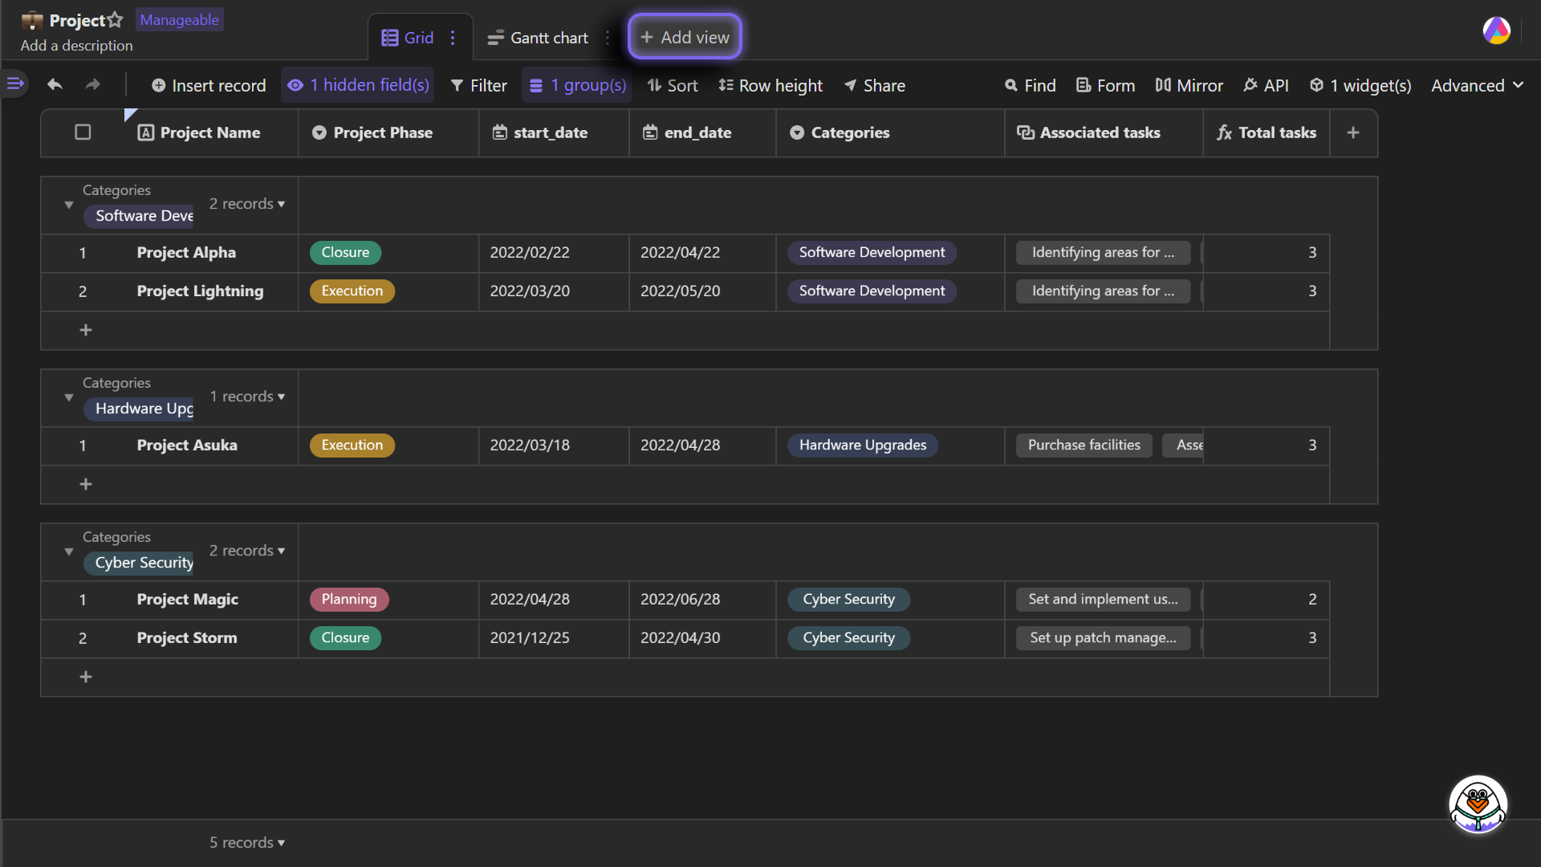Click the Share toolbar item

point(874,85)
